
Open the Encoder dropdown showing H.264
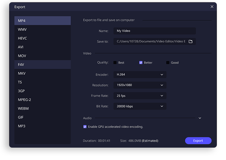pos(140,75)
